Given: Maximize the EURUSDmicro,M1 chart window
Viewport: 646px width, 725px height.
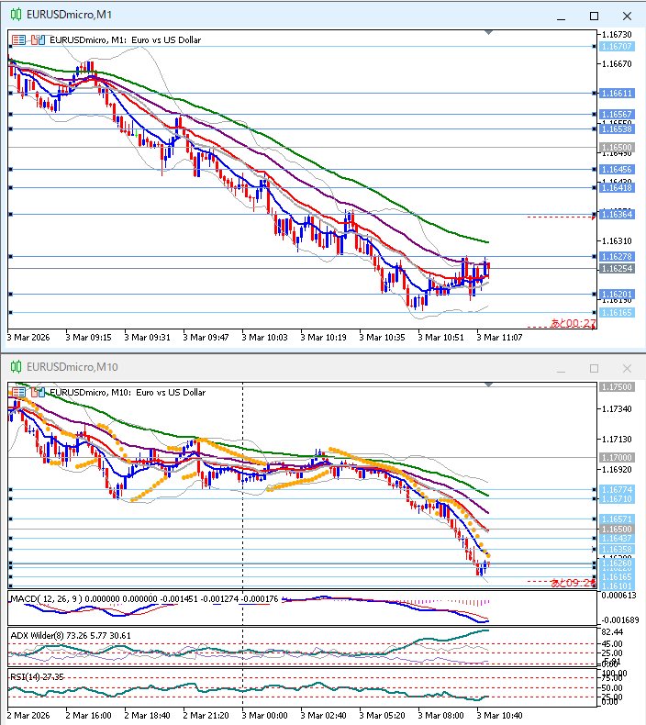Looking at the screenshot, I should (x=594, y=16).
